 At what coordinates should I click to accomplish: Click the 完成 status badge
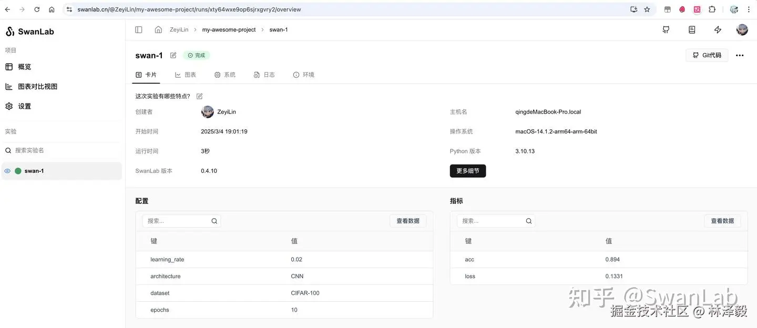click(x=197, y=55)
